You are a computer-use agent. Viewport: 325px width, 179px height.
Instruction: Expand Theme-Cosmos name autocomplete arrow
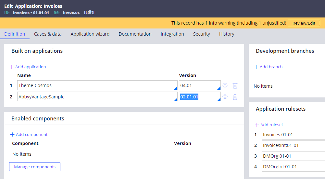176,88
